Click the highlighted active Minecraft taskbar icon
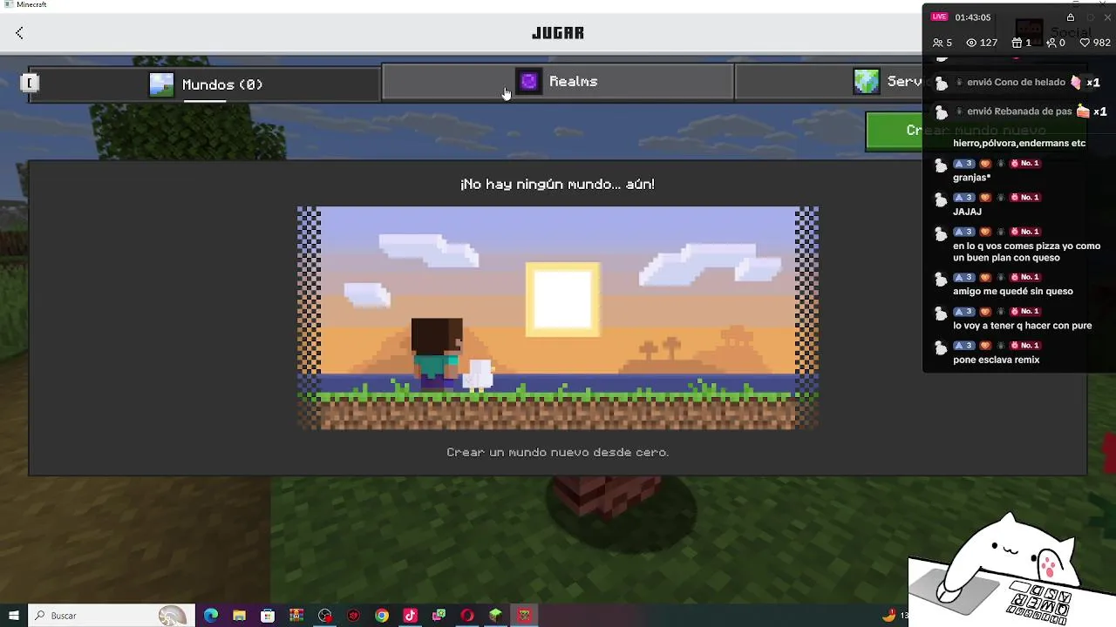The width and height of the screenshot is (1116, 627). point(524,616)
